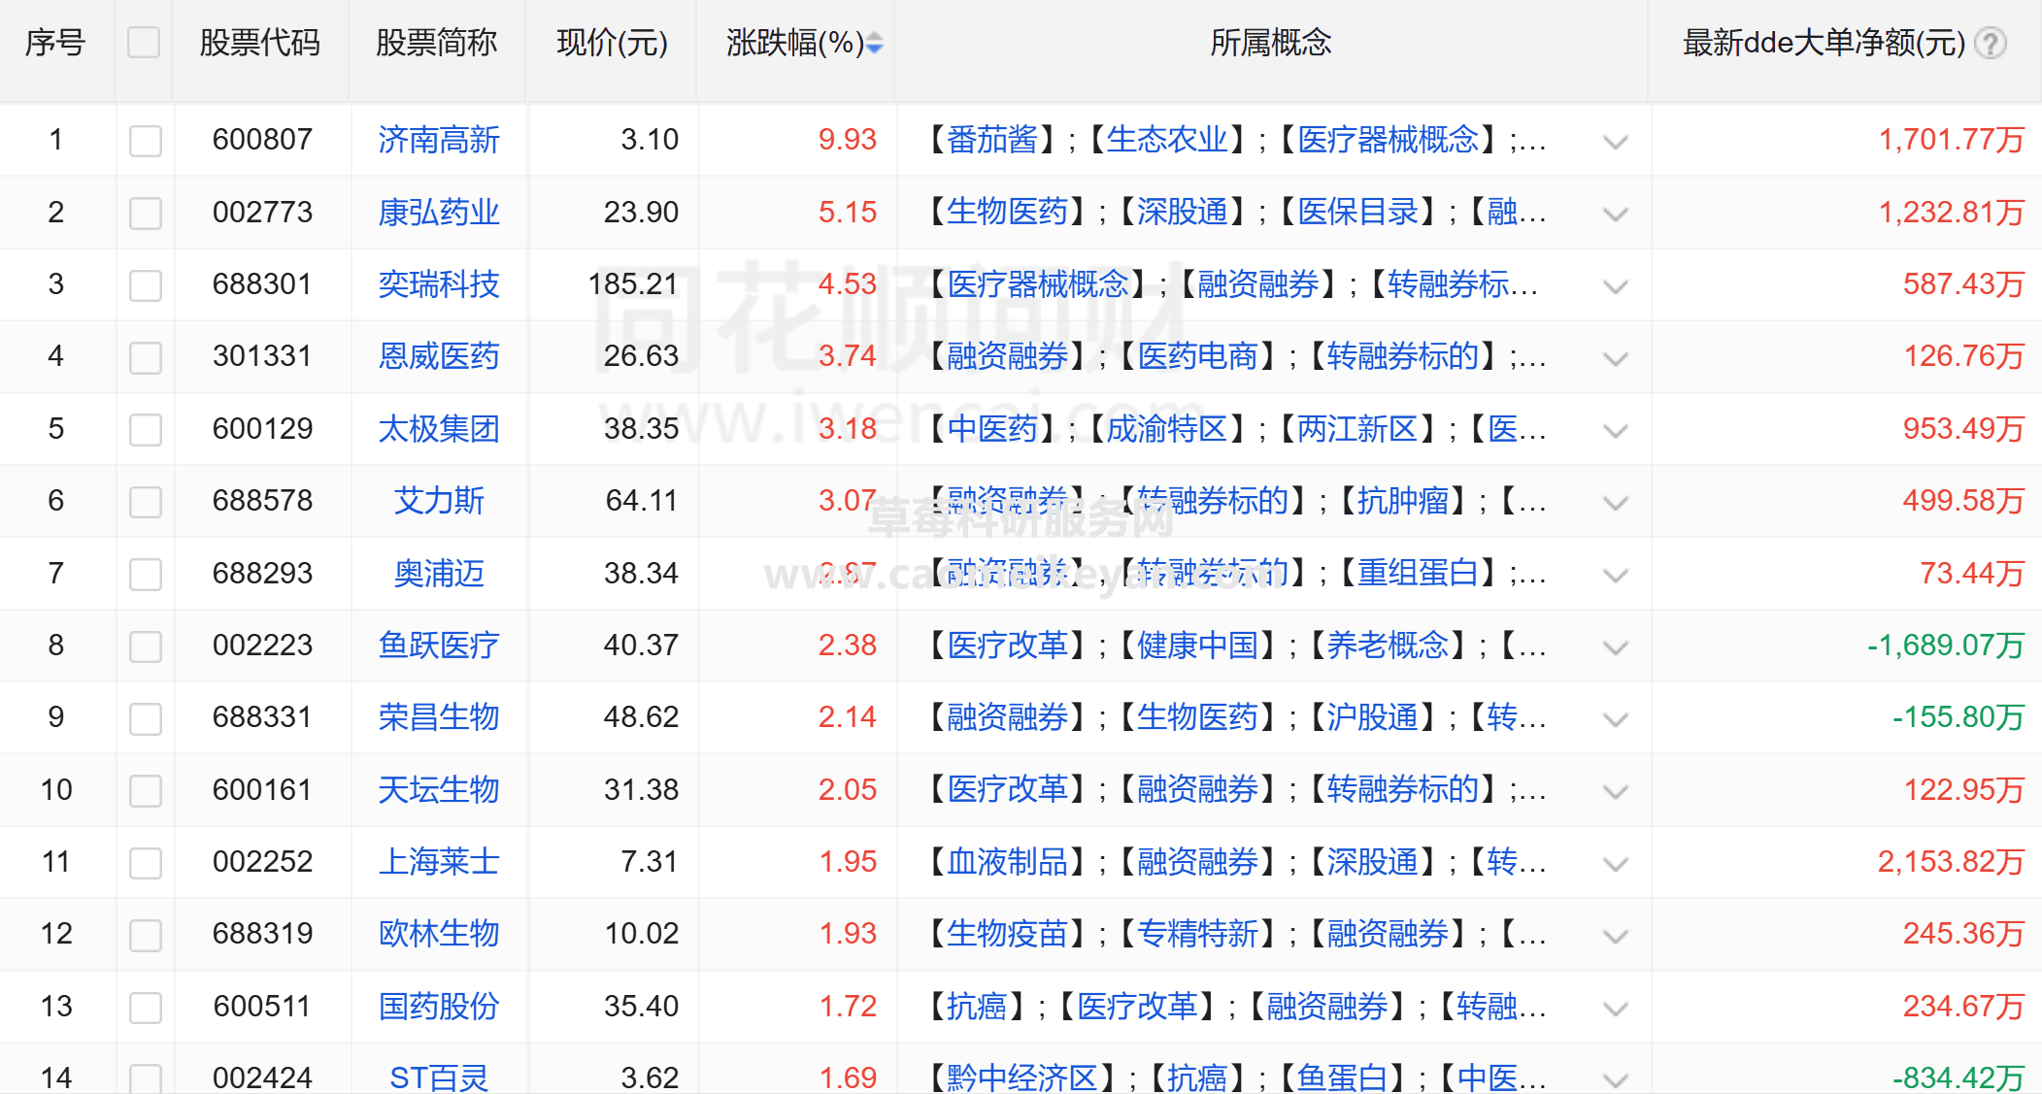
Task: Expand concepts for 国药股份 row
Action: point(1616,1009)
